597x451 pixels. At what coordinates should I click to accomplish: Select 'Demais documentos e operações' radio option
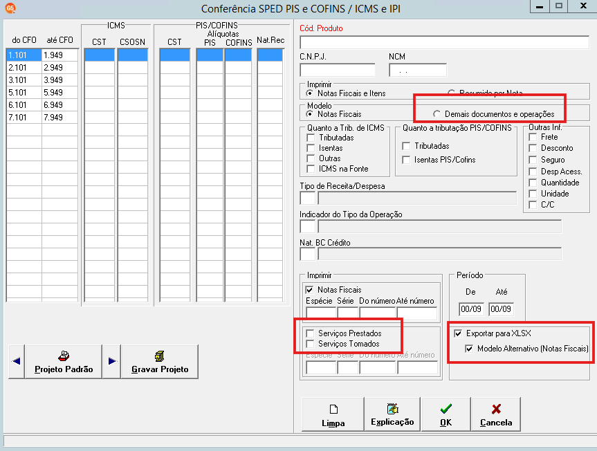(437, 114)
